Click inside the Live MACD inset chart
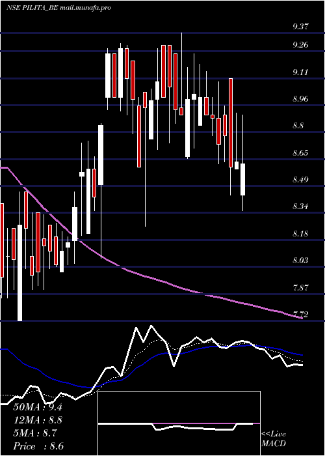325x456 pixels. [x=179, y=423]
